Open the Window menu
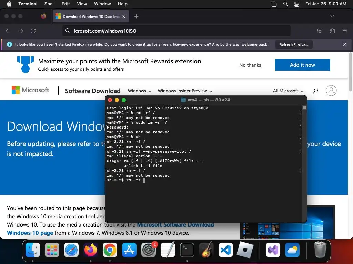 [x=102, y=4]
